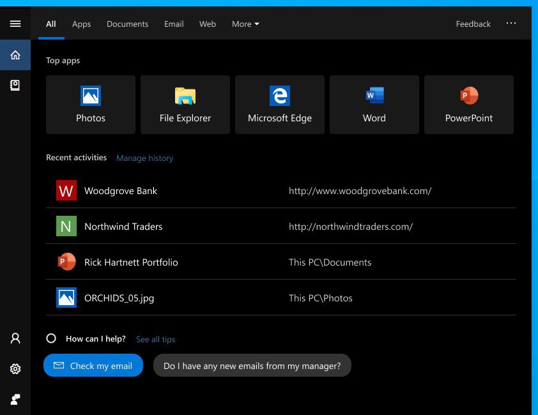Select the Home icon in sidebar
Viewport: 538px width, 415px height.
point(15,55)
